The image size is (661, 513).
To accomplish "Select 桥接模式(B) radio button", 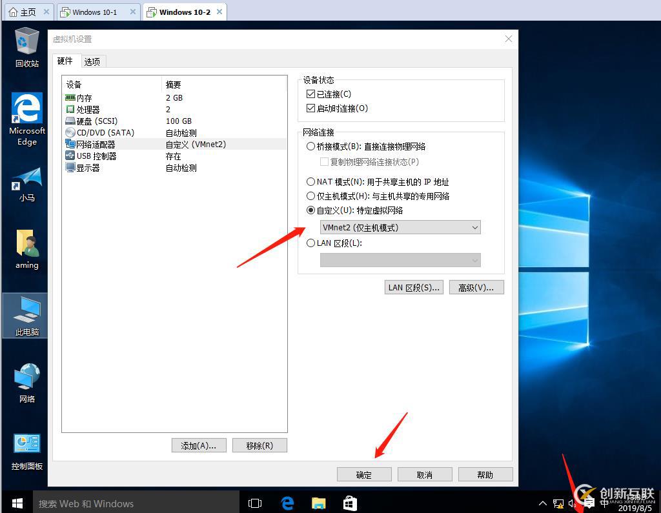I will [x=310, y=146].
